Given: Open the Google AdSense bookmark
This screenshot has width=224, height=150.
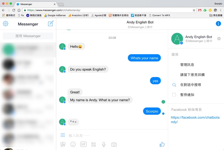Looking at the screenshot, I should click(55, 15).
